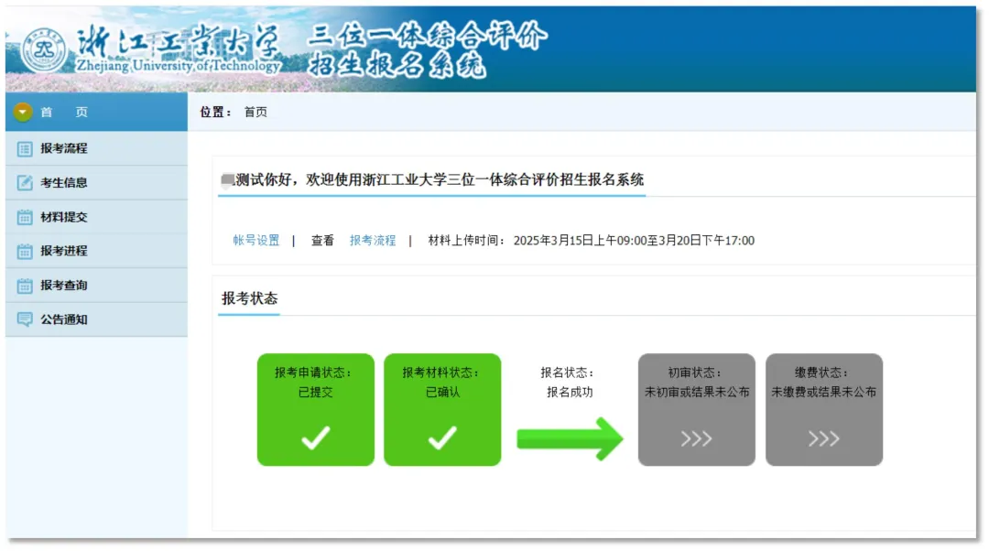The height and width of the screenshot is (551, 989).
Task: Select 材料提交 in the sidebar
Action: pyautogui.click(x=96, y=218)
